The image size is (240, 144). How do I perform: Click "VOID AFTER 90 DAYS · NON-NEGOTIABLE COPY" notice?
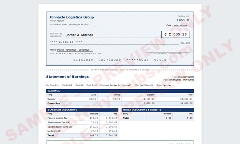tap(76, 54)
